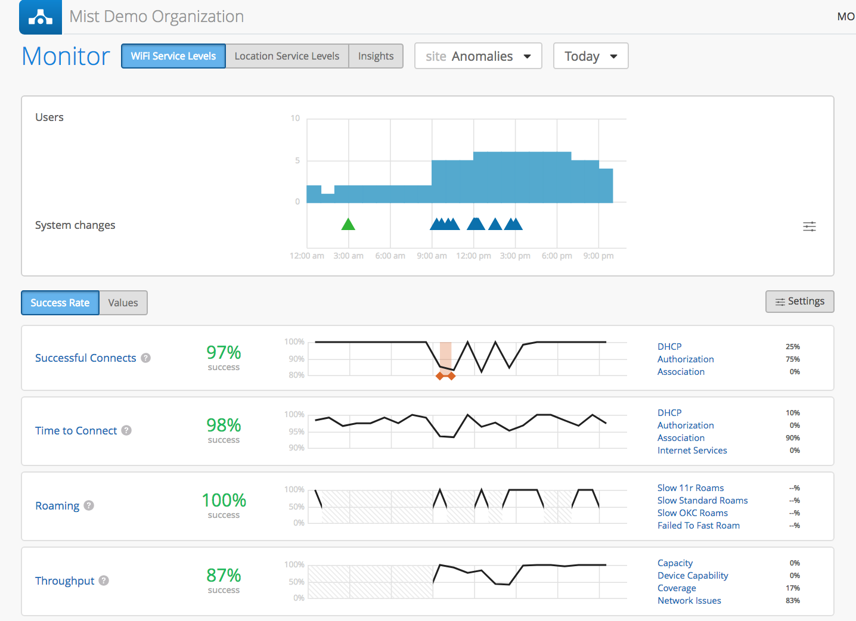
Task: Click the 90% value beside Association
Action: (x=793, y=437)
